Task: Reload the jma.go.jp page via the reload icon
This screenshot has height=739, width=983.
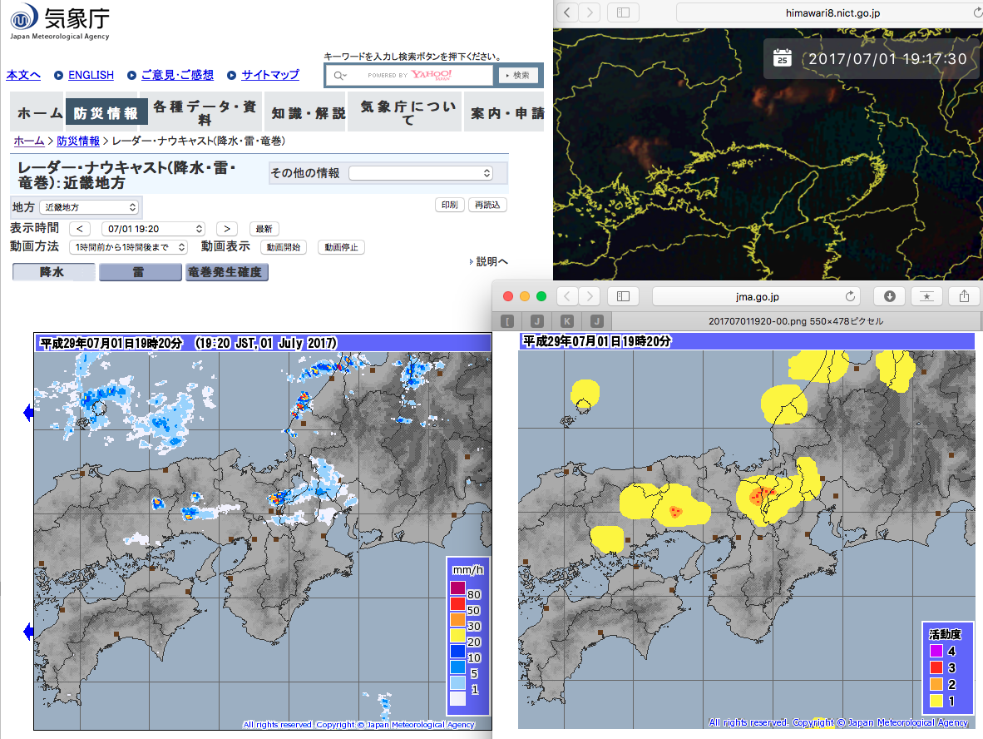Action: pos(850,296)
